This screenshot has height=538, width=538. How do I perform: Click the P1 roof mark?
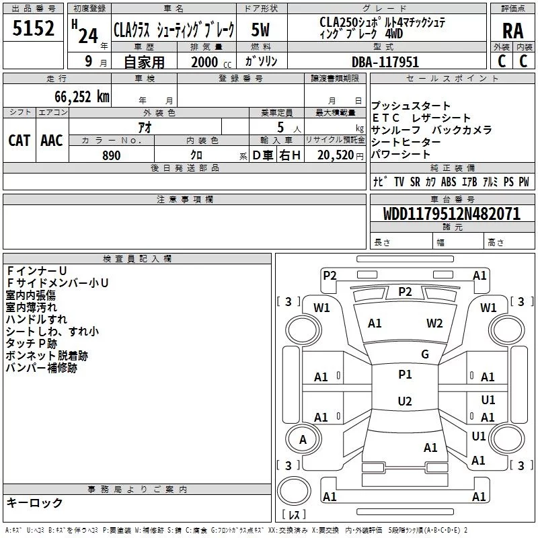[405, 375]
